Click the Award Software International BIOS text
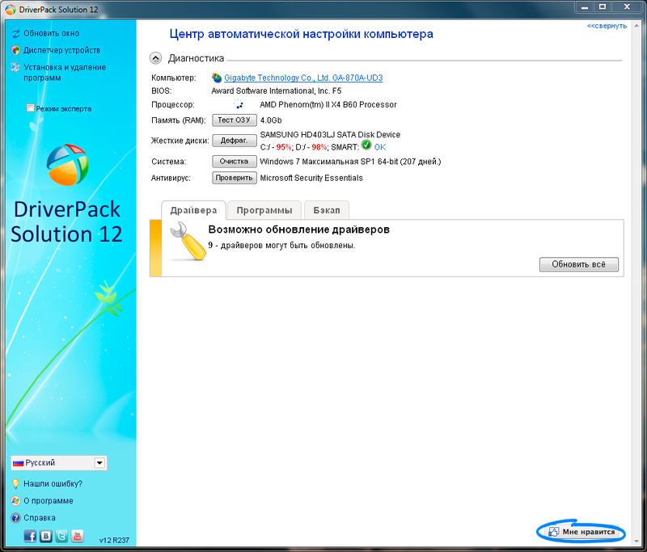This screenshot has width=647, height=552. [x=277, y=91]
